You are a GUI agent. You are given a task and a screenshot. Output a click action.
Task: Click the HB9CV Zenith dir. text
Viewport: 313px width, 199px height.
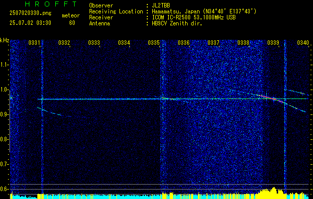click(x=177, y=23)
